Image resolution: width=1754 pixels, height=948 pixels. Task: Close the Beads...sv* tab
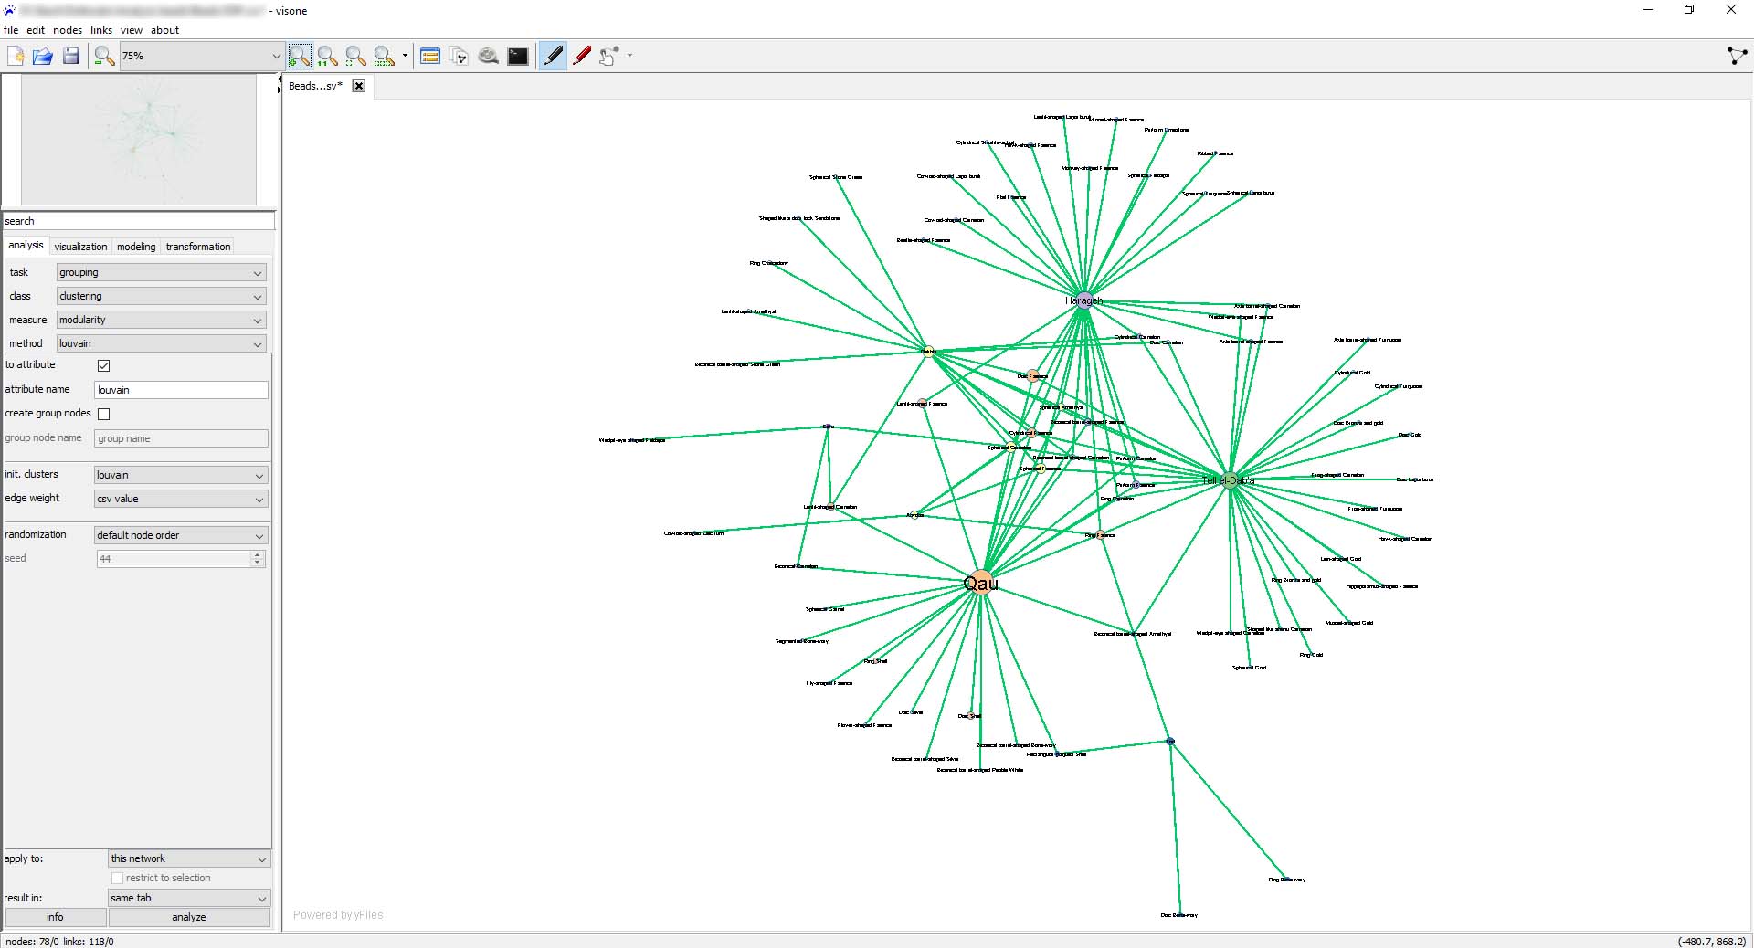pyautogui.click(x=359, y=86)
